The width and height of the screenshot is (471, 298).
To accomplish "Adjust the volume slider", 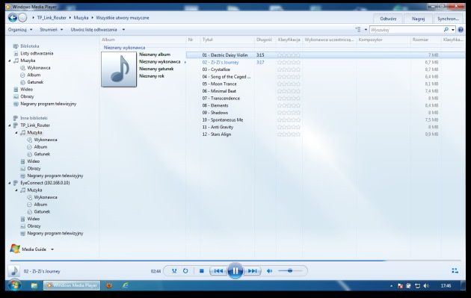I will pyautogui.click(x=290, y=271).
